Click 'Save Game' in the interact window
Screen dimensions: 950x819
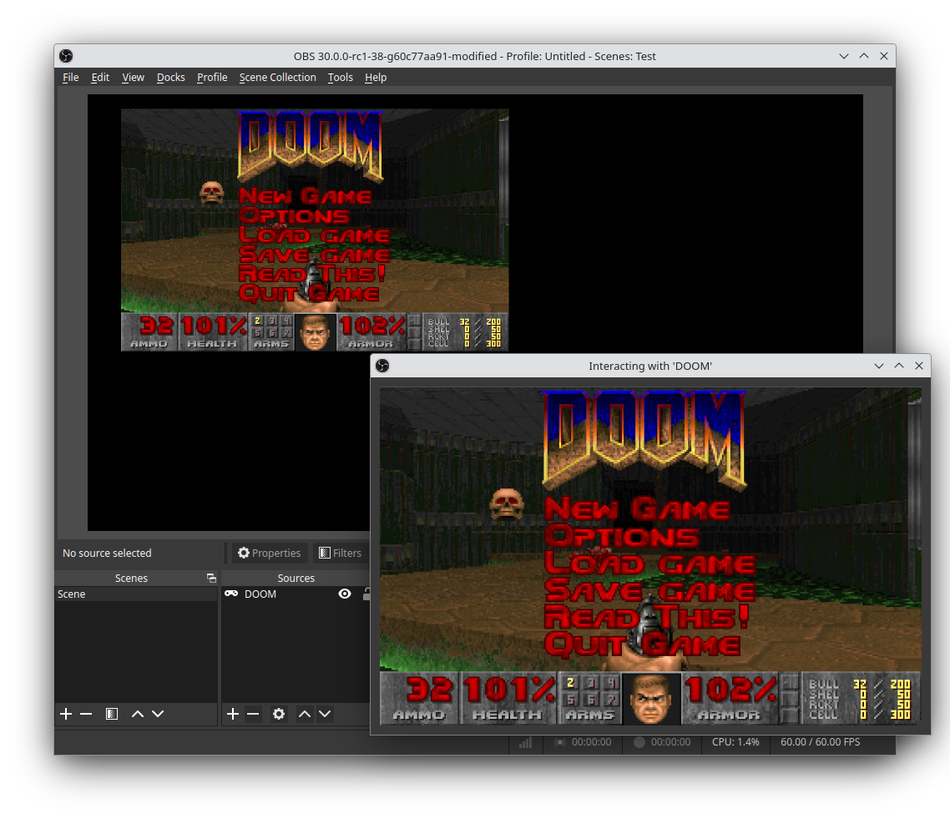649,590
